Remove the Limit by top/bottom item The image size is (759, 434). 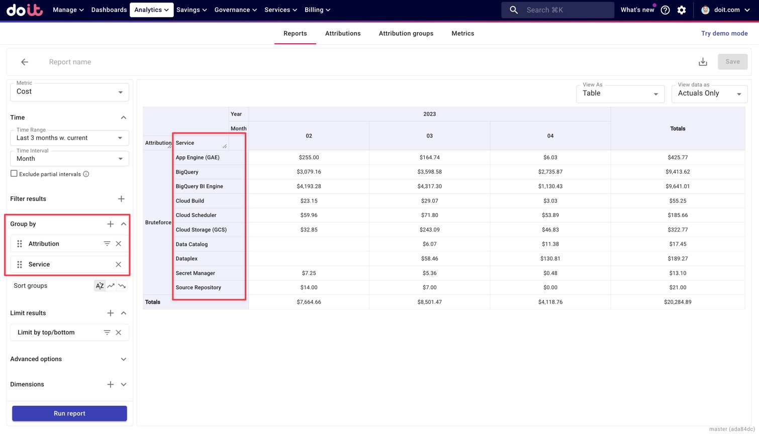tap(119, 333)
